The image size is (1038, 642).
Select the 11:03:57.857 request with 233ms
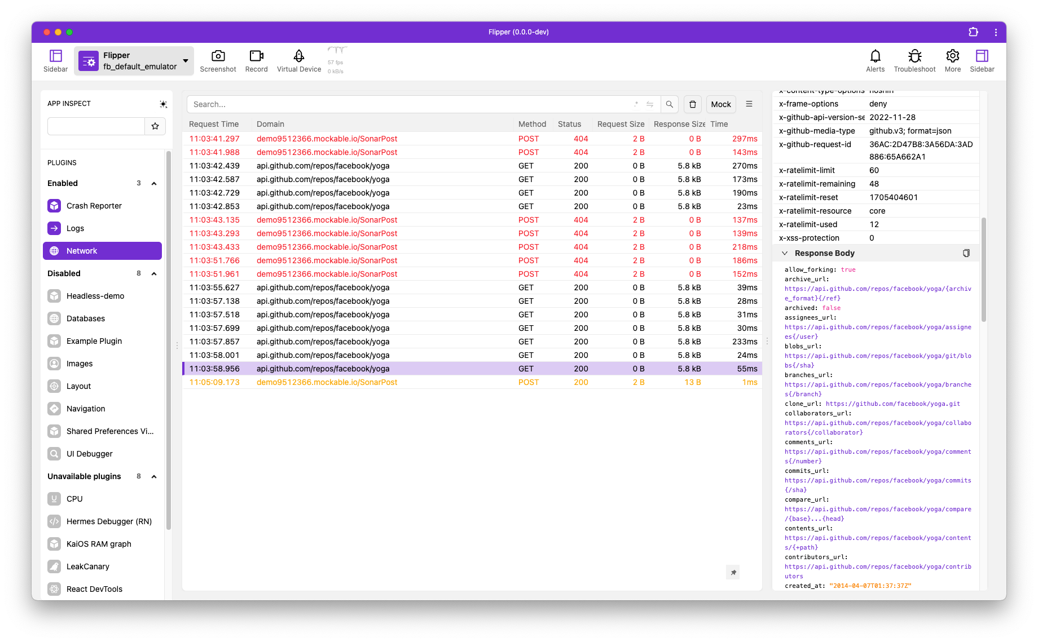(x=472, y=342)
